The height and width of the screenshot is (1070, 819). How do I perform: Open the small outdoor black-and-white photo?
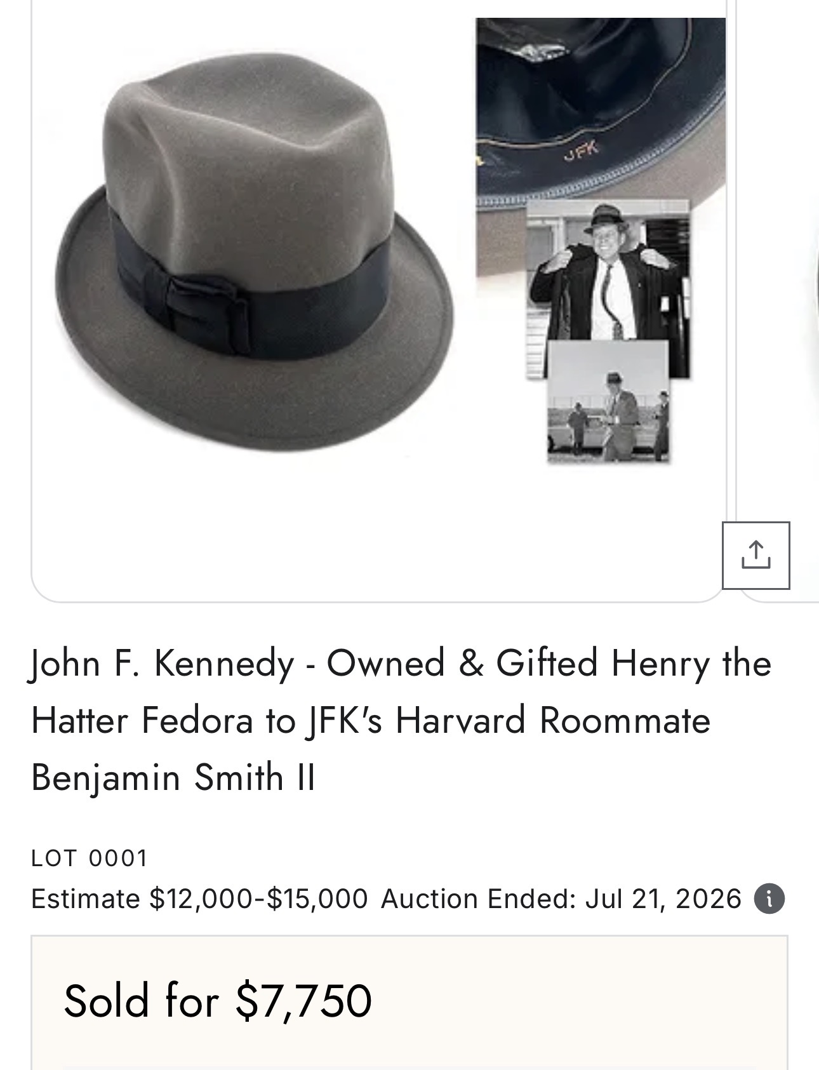click(x=608, y=401)
